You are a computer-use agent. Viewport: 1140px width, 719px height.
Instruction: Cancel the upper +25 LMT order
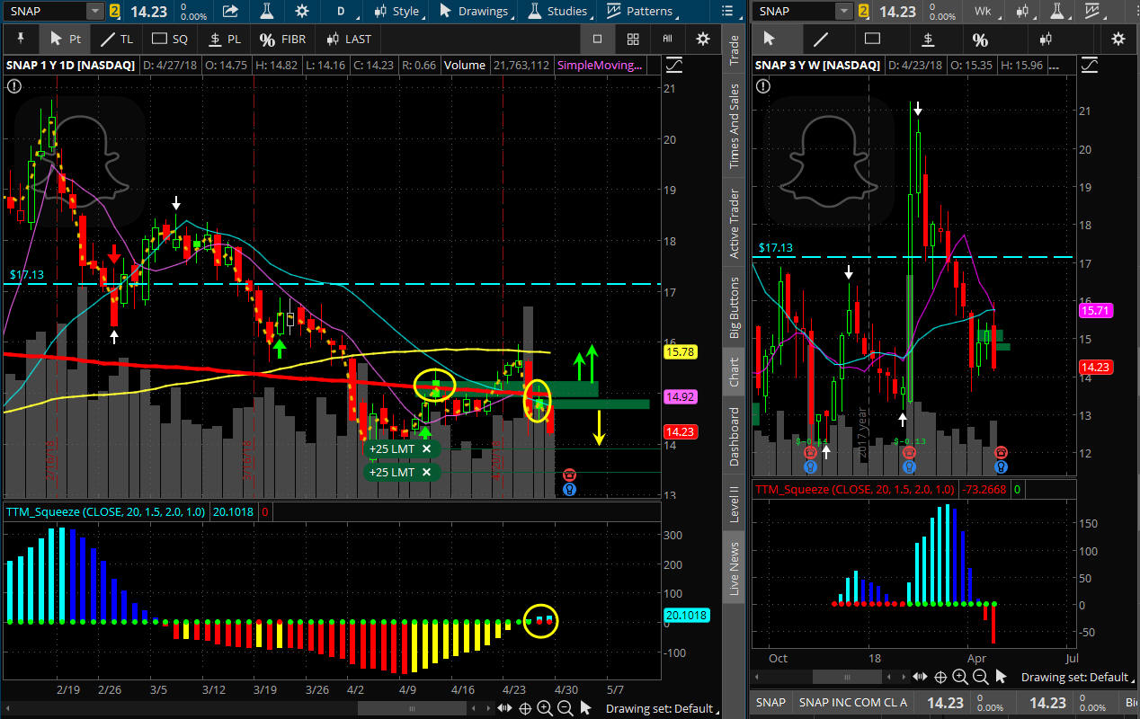click(x=426, y=448)
